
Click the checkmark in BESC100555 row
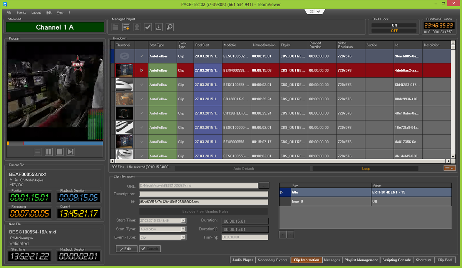tap(141, 127)
